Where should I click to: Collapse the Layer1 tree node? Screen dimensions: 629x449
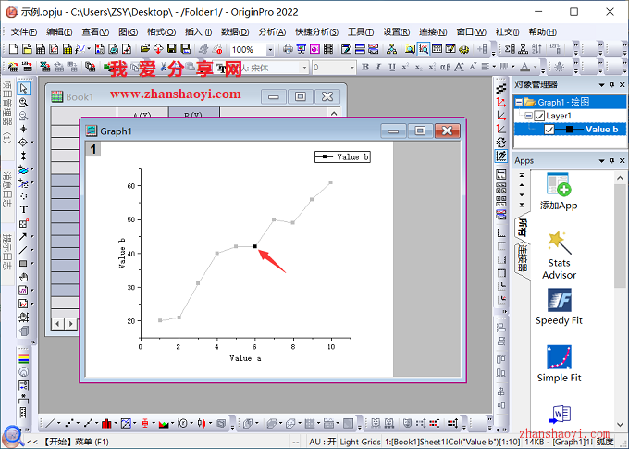(x=528, y=116)
